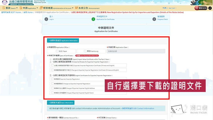Viewport: 213px width, 120px height.
Task: Expand the Application Information section
Action: click(63, 40)
